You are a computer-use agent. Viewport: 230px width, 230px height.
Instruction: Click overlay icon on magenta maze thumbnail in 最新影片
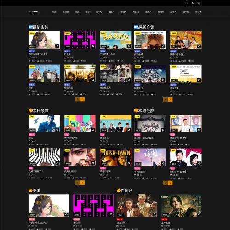coord(93,46)
